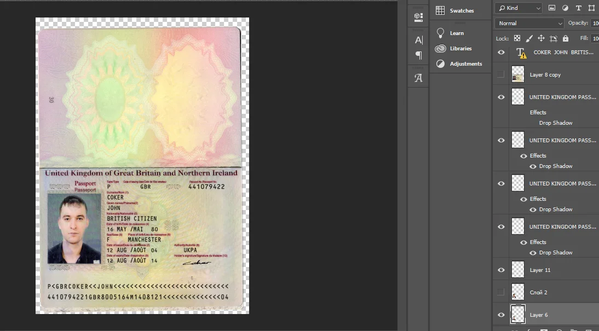Hide the Layer 11 visibility eye
Viewport: 599px width, 331px height.
click(x=501, y=270)
